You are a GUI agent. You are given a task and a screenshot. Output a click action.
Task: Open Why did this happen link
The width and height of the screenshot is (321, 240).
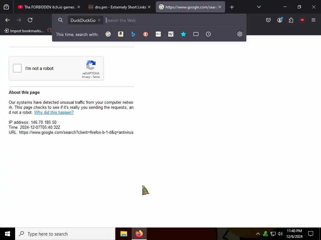click(x=54, y=112)
